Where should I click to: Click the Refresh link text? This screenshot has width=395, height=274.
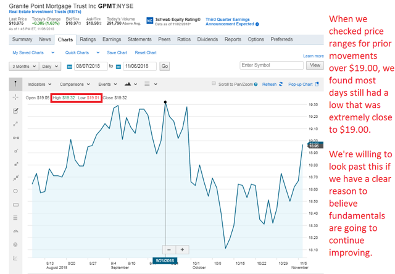269,85
